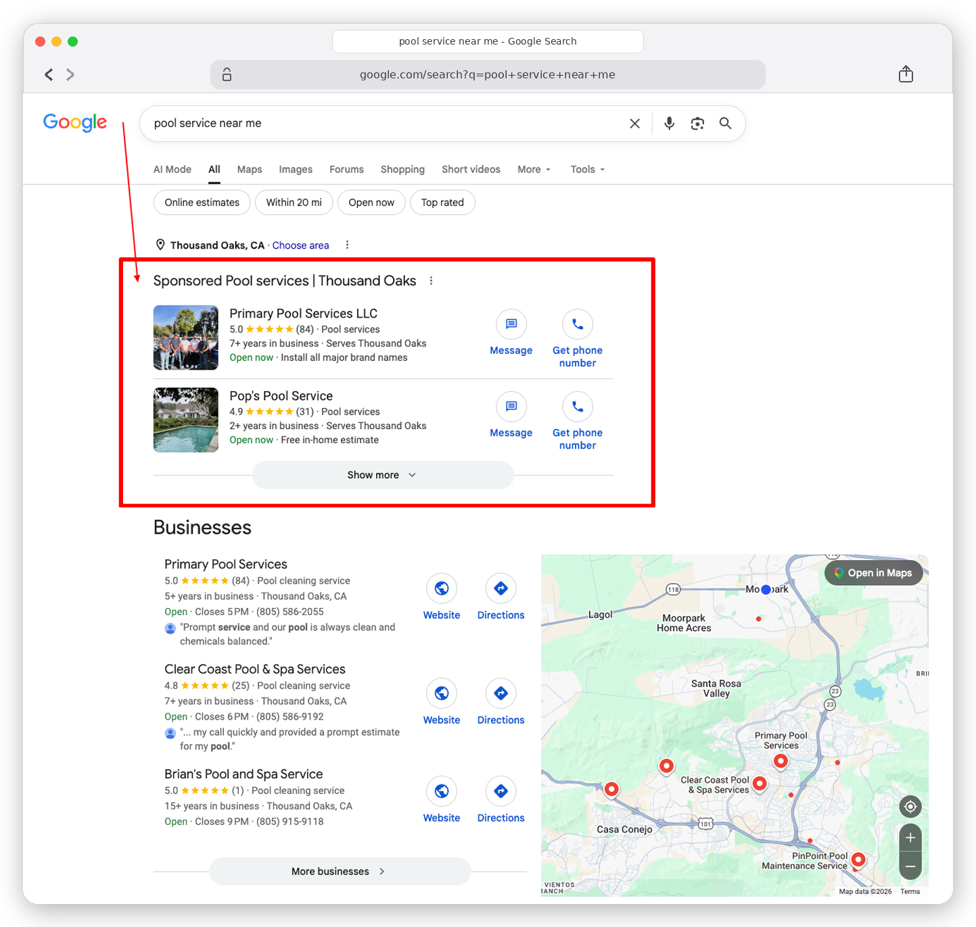Image resolution: width=976 pixels, height=927 pixels.
Task: Expand Show more sponsored results
Action: [x=383, y=475]
